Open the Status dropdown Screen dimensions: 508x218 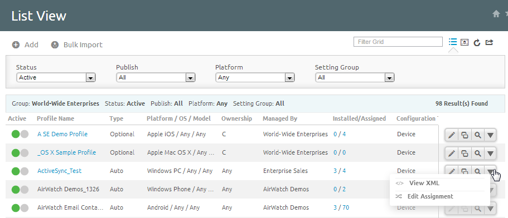[56, 77]
